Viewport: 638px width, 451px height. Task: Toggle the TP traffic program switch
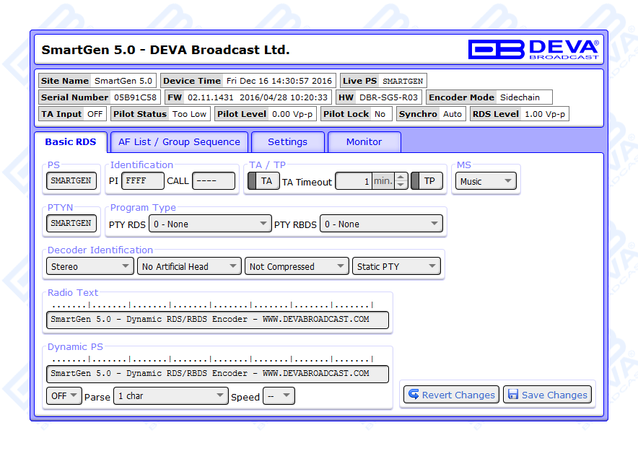(427, 181)
